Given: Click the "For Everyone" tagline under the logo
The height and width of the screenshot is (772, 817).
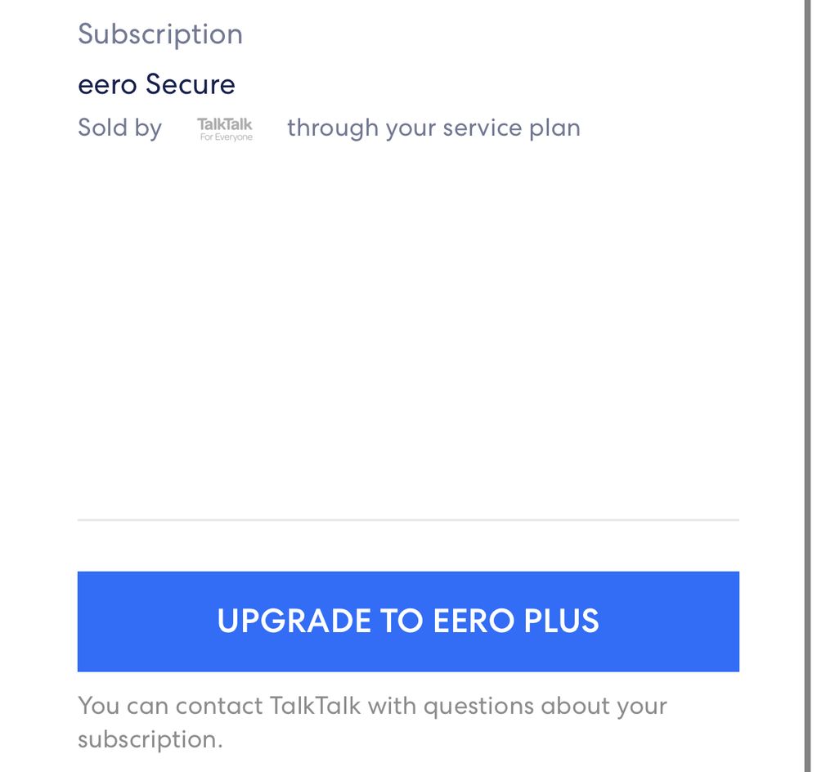Looking at the screenshot, I should 227,137.
